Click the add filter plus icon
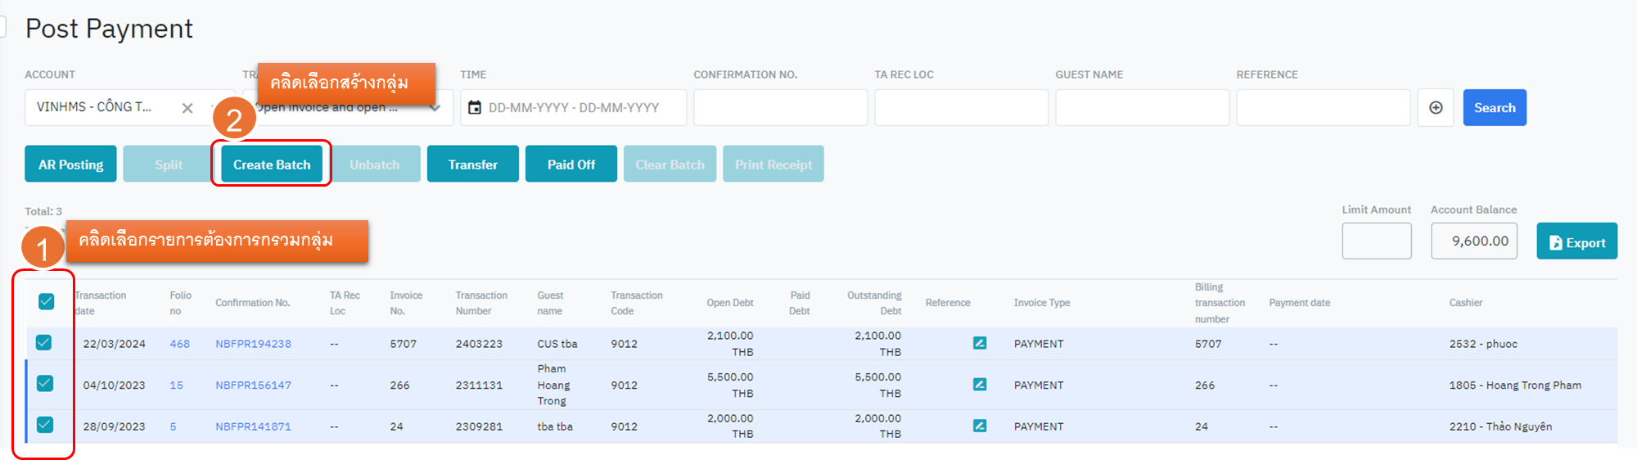Image resolution: width=1637 pixels, height=460 pixels. [1436, 107]
